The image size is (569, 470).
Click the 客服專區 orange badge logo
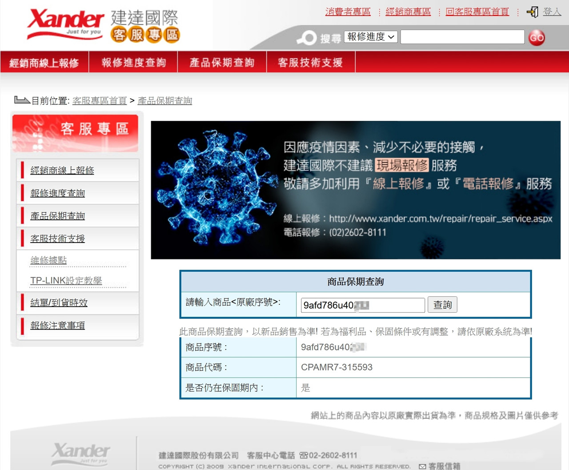pos(145,34)
